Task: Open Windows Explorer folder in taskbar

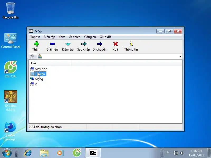Action: click(x=44, y=153)
